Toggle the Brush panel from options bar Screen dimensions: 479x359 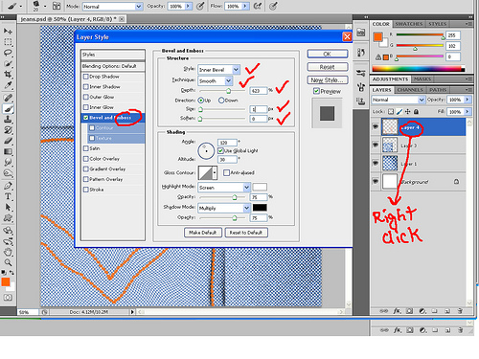[57, 6]
